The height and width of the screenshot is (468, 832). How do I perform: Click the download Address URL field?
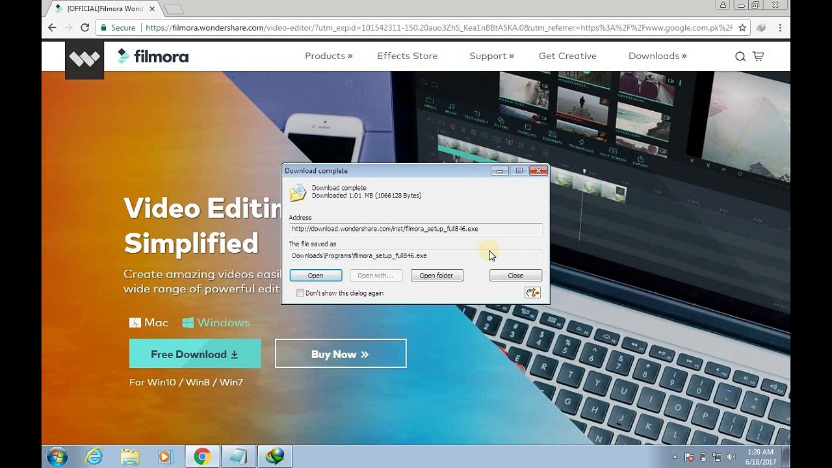coord(415,229)
